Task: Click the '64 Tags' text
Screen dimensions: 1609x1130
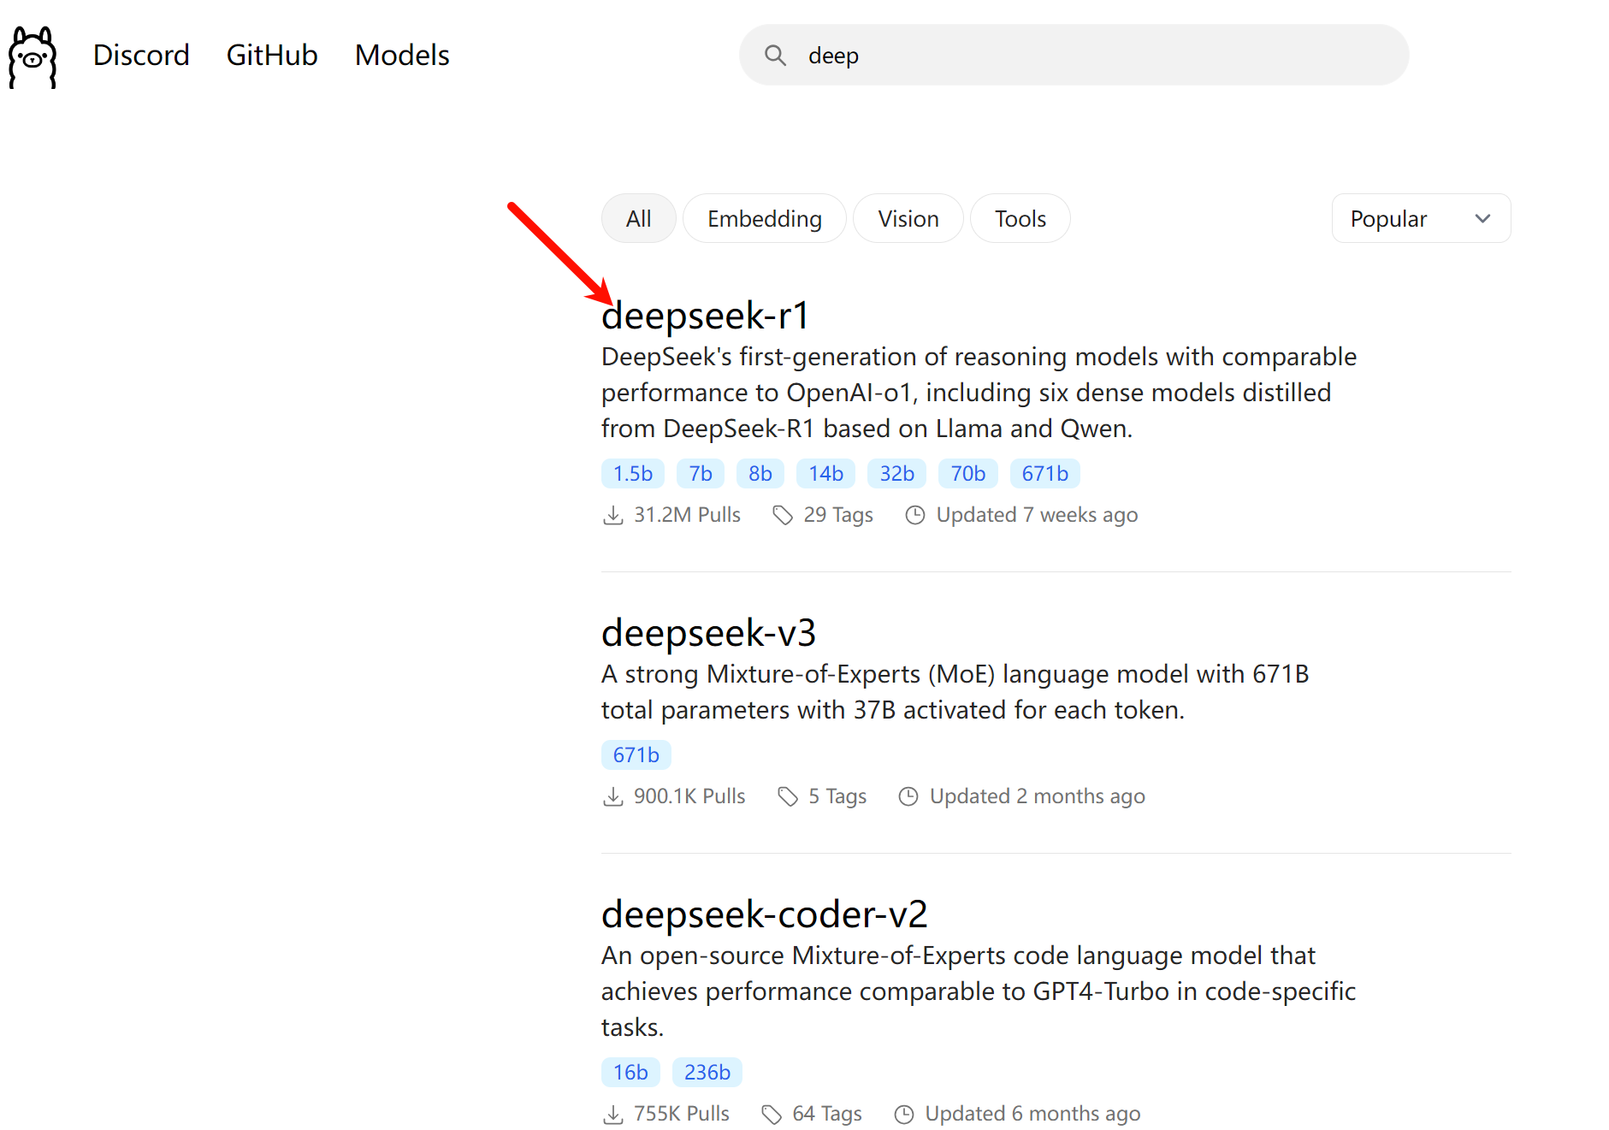Action: coord(827,1114)
